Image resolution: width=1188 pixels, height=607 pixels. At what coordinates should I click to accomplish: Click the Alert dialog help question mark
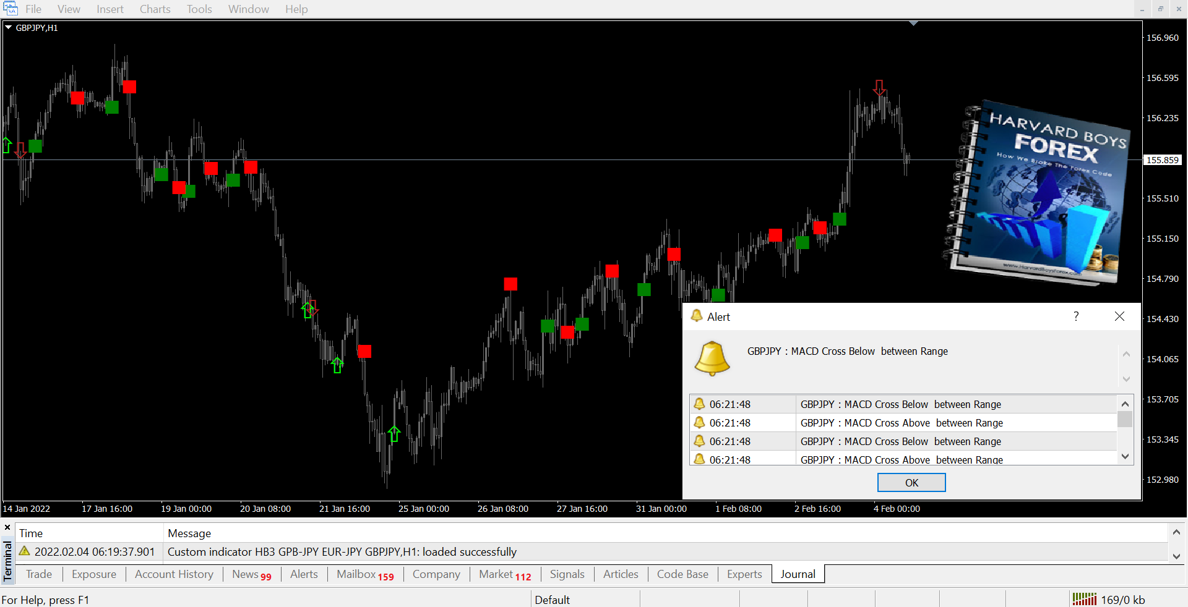coord(1076,316)
